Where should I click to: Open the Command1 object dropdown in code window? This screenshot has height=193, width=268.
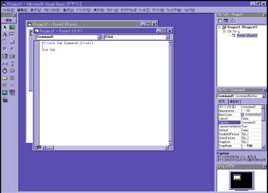click(x=99, y=37)
